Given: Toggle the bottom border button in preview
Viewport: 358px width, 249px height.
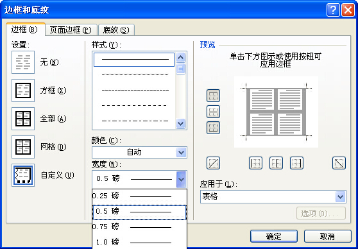Looking at the screenshot, I should click(213, 128).
